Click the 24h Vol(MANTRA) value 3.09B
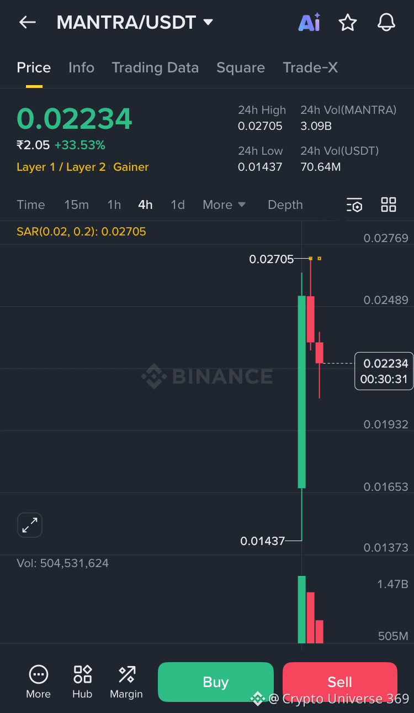This screenshot has height=713, width=414. pyautogui.click(x=316, y=126)
